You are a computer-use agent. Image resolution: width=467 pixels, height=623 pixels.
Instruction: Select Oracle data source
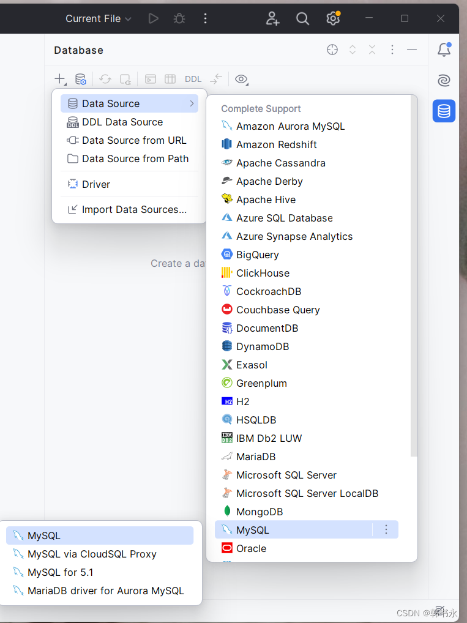[307, 548]
